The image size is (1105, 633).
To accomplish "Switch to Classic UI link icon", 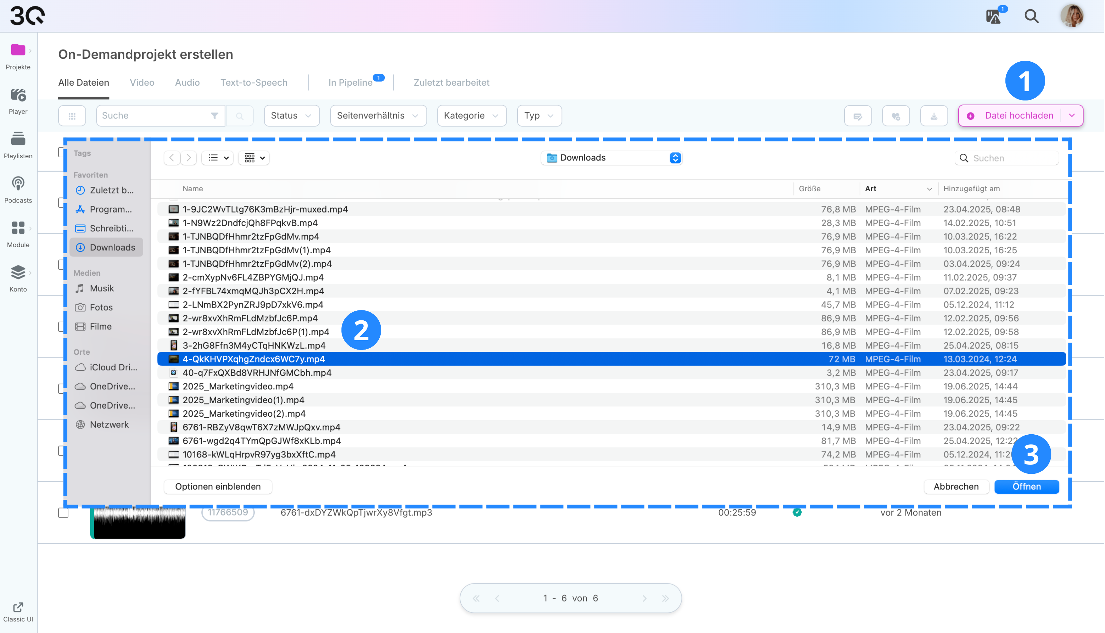I will point(18,607).
